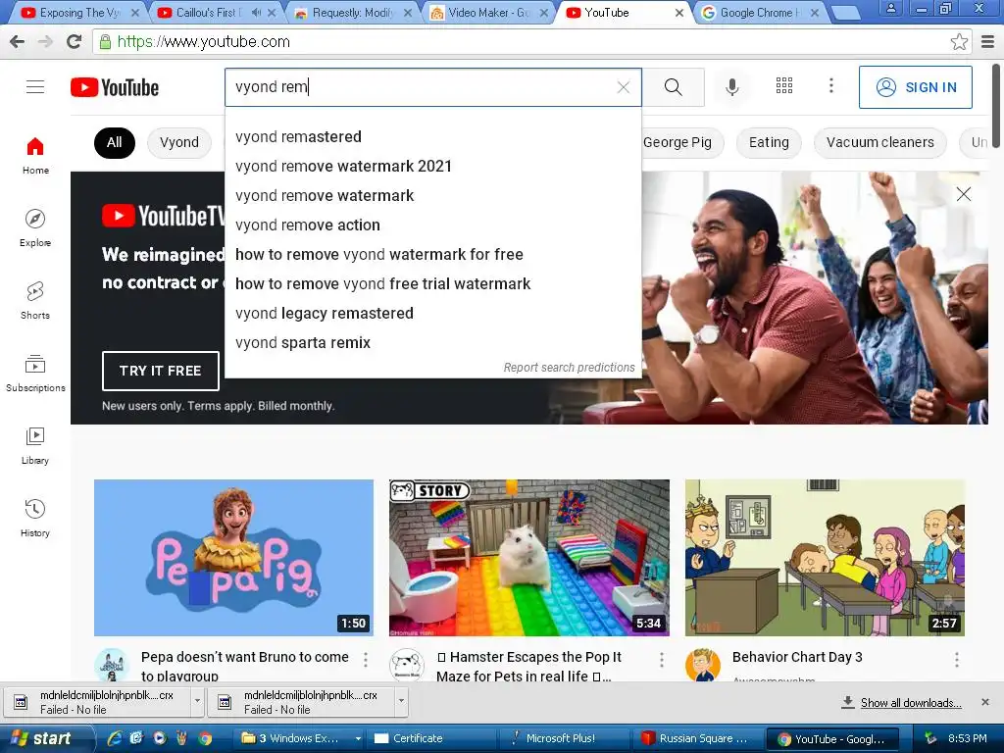
Task: Click Report search predictions link
Action: [569, 368]
